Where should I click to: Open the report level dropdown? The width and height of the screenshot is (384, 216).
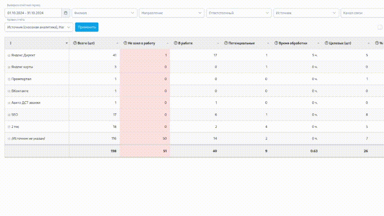point(38,27)
